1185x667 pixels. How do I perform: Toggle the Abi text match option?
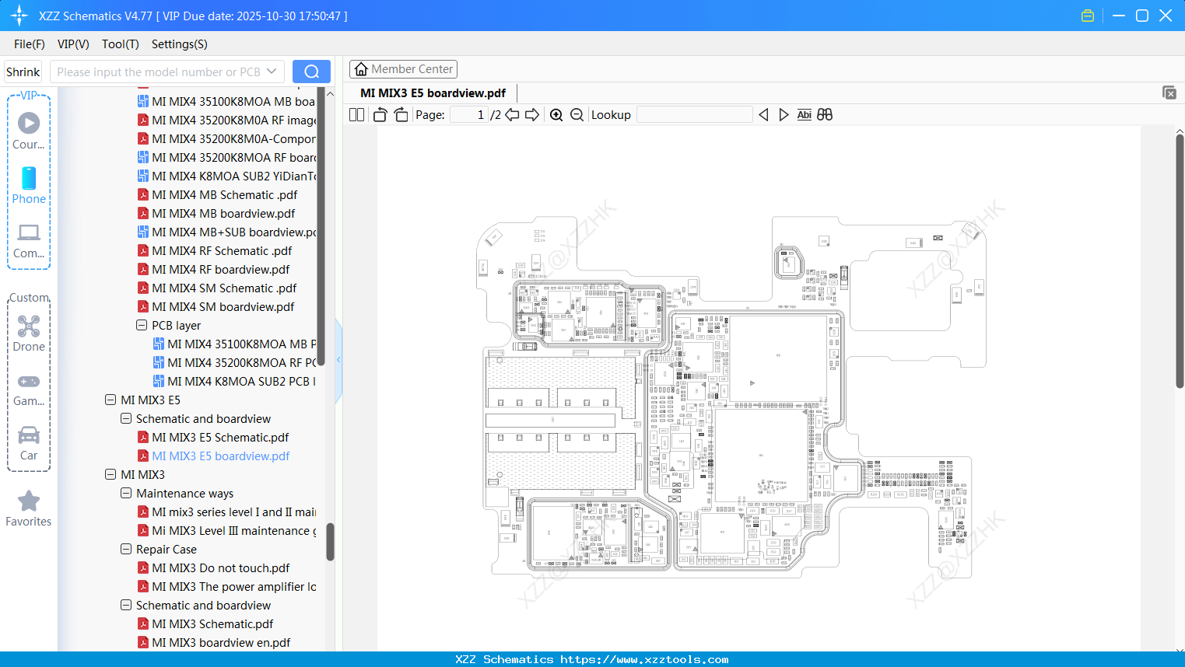click(x=804, y=115)
